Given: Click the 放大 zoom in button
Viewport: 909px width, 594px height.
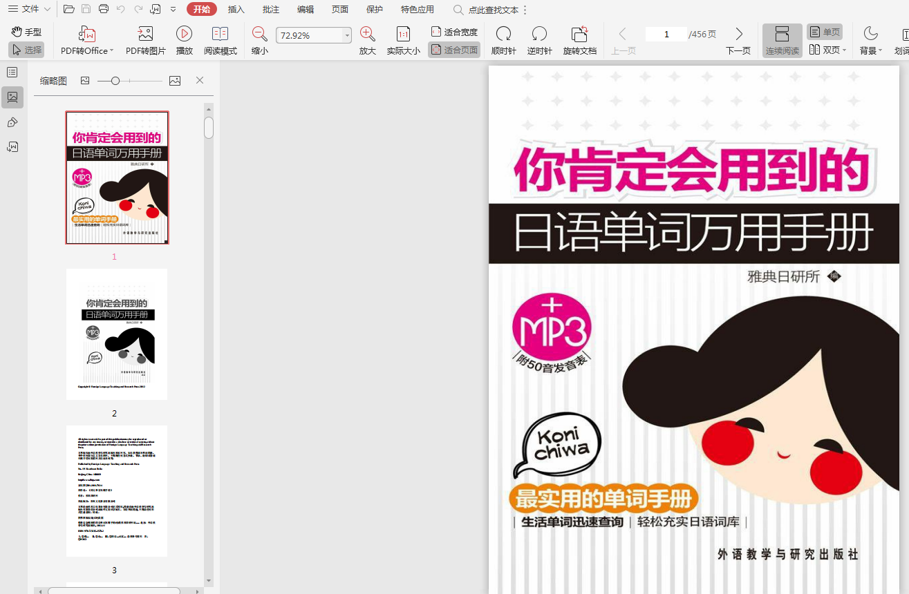Looking at the screenshot, I should click(x=367, y=41).
